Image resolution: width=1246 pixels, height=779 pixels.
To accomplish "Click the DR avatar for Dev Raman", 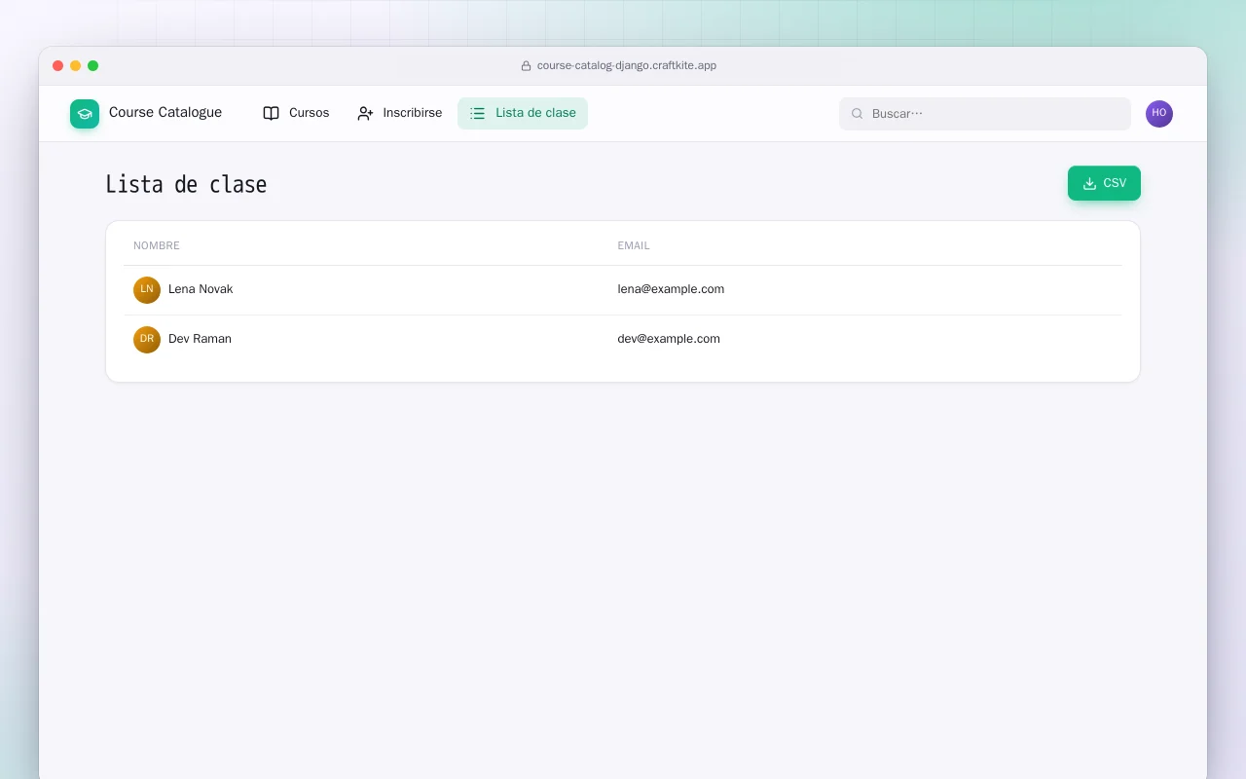I will click(147, 340).
